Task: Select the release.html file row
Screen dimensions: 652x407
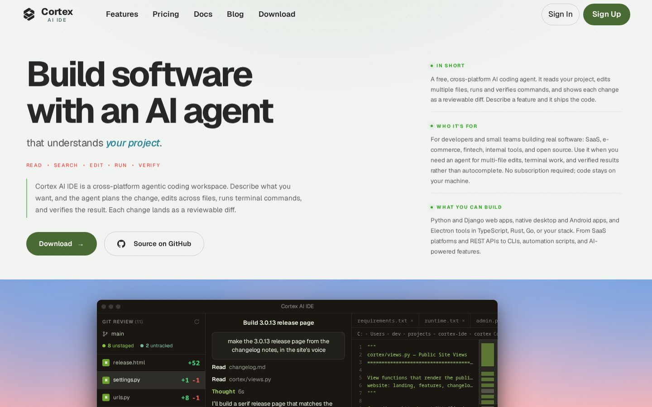Action: tap(151, 363)
